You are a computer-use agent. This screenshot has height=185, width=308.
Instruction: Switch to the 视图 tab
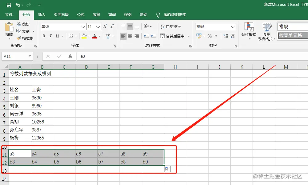pos(128,15)
